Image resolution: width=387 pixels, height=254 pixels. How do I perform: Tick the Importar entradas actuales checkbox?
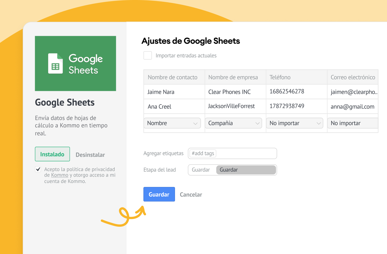[x=148, y=55]
